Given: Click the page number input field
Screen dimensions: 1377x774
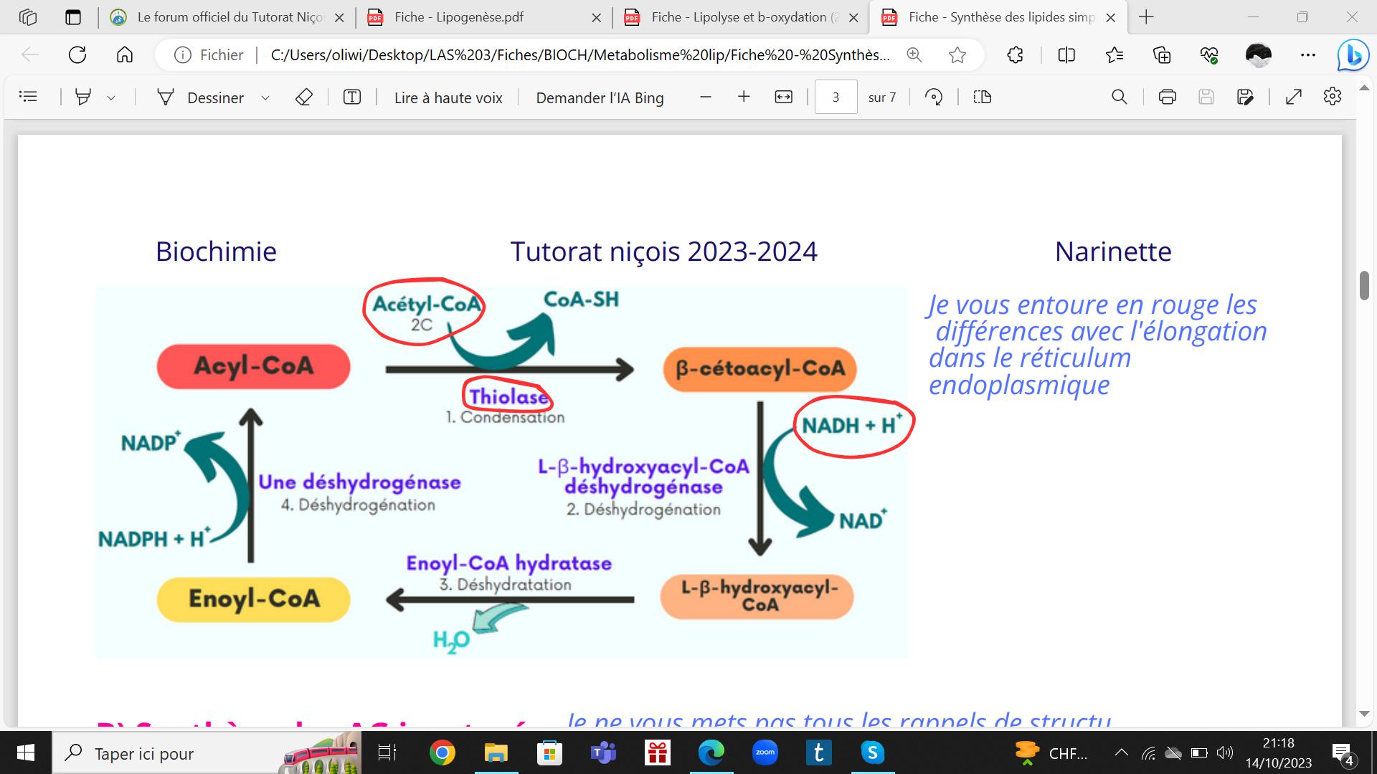Looking at the screenshot, I should point(836,97).
